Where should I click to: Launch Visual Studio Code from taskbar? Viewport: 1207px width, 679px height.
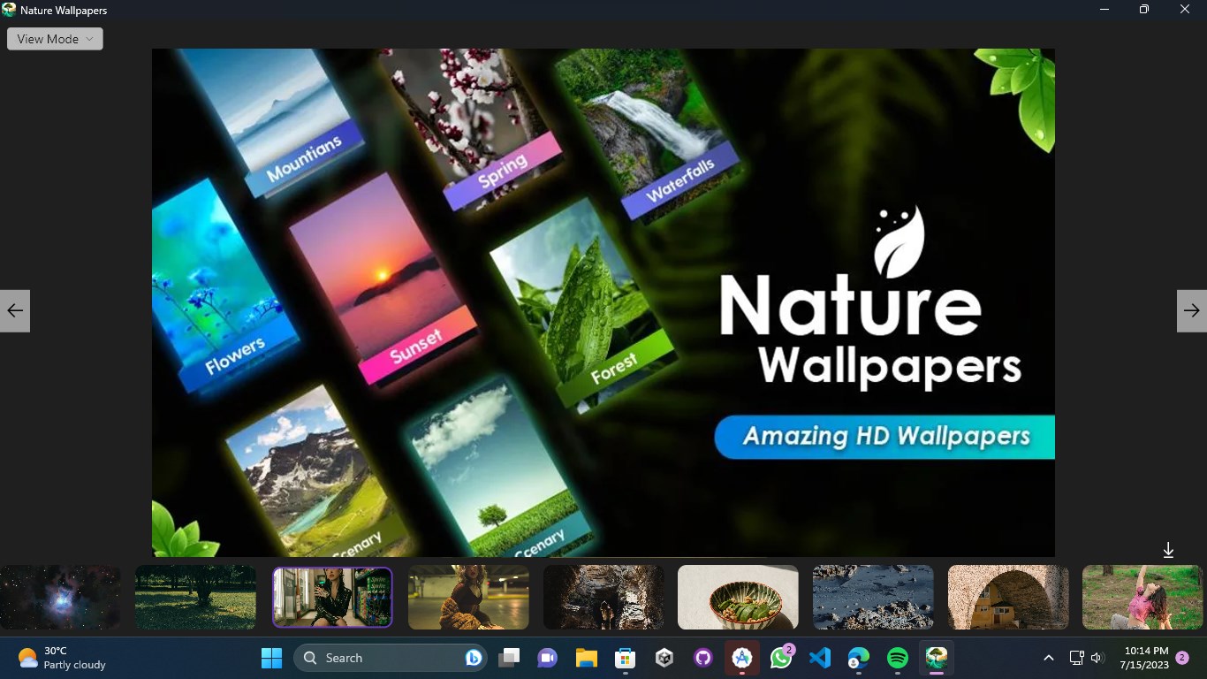coord(820,658)
